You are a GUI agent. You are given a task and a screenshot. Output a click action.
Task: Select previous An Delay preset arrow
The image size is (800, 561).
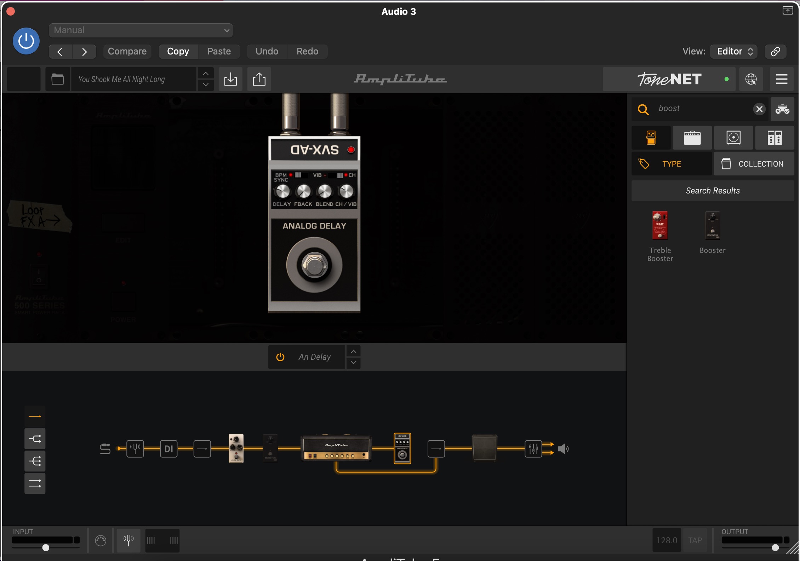(x=353, y=351)
